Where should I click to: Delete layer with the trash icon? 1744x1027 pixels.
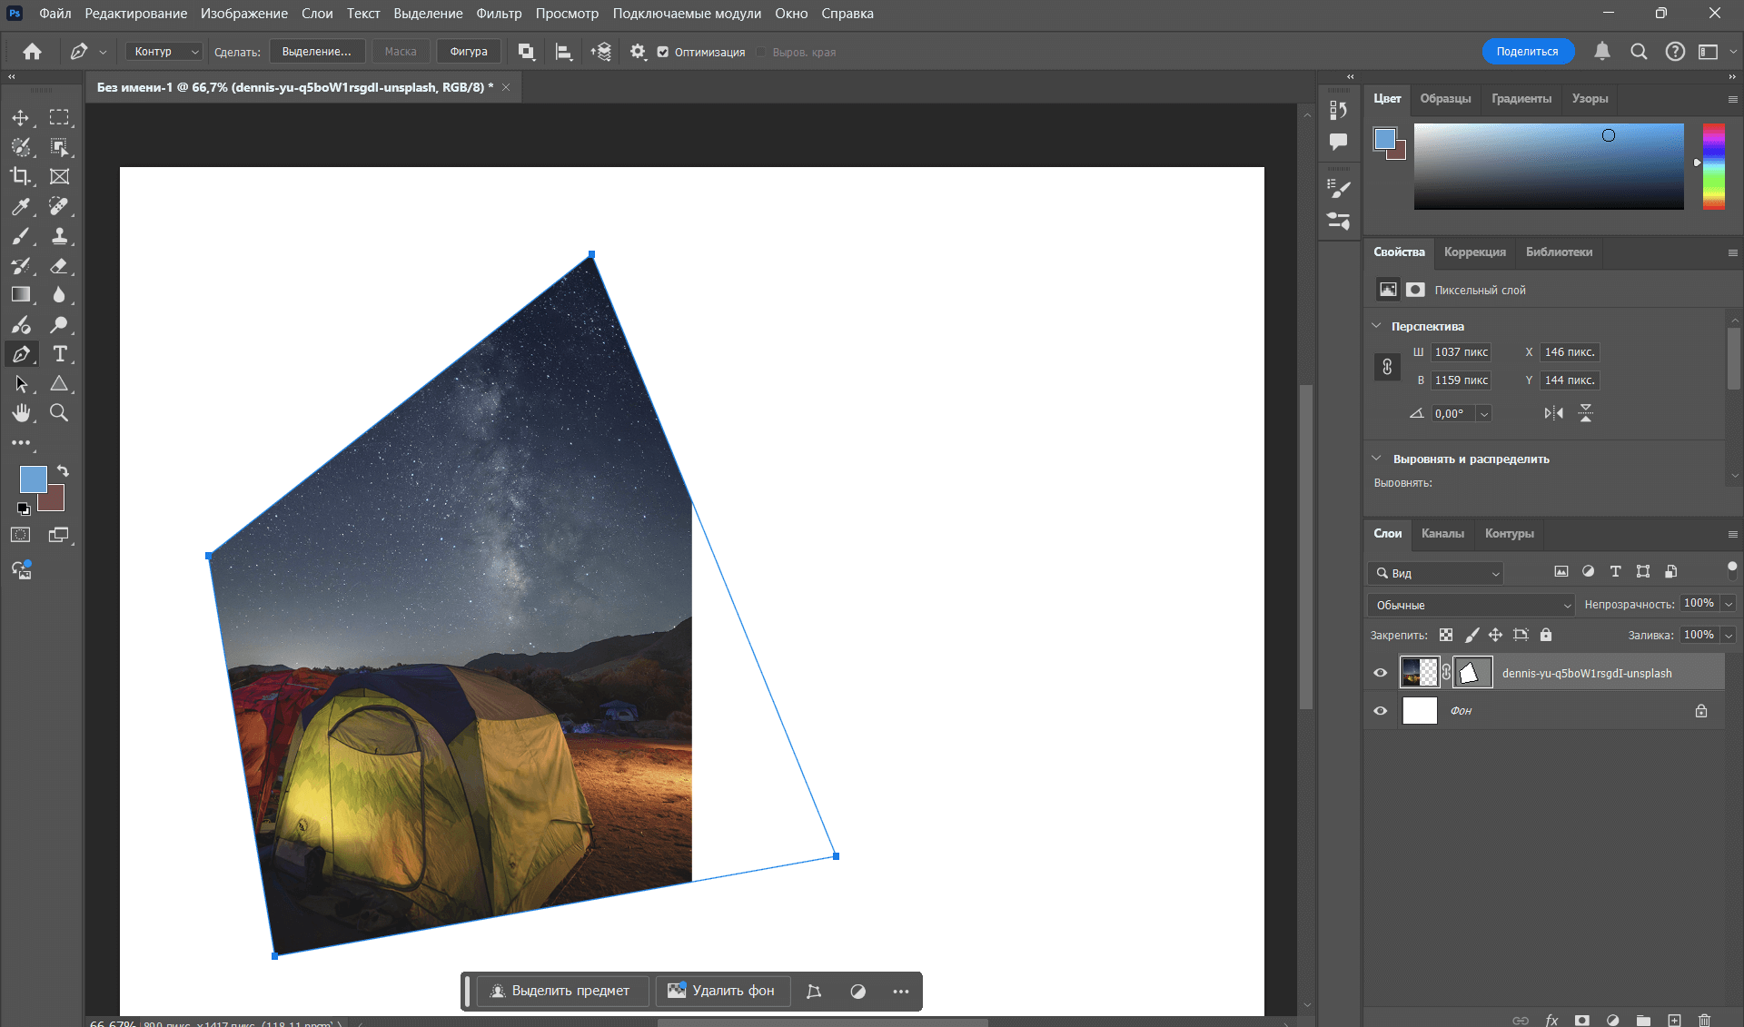coord(1704,1020)
